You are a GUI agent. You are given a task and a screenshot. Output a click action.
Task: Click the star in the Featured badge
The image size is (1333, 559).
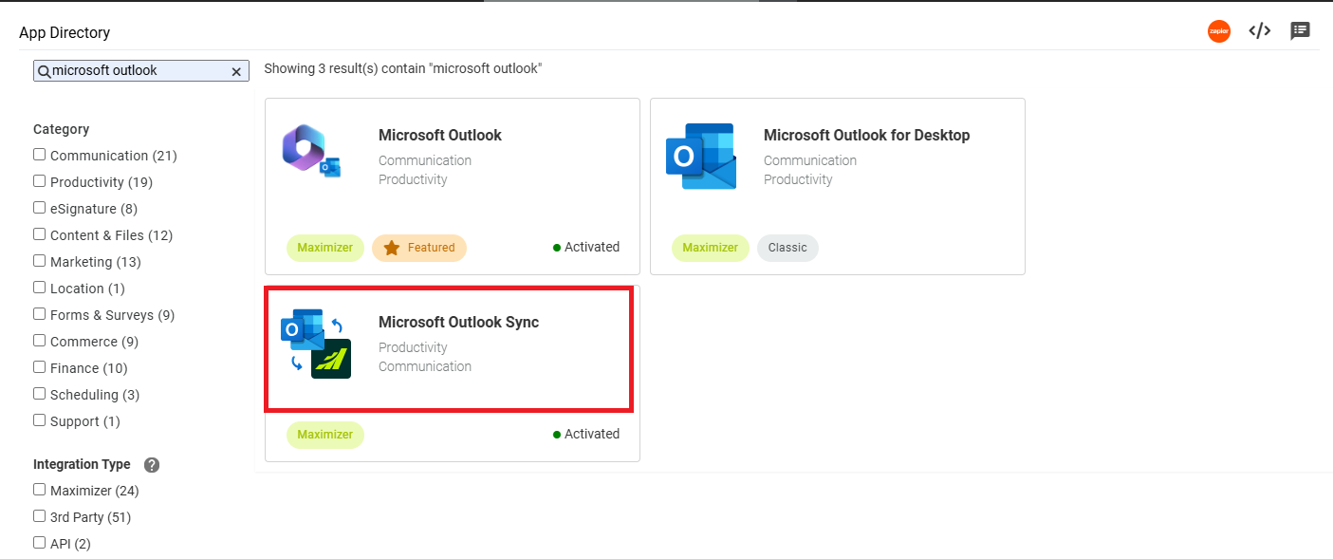(392, 248)
